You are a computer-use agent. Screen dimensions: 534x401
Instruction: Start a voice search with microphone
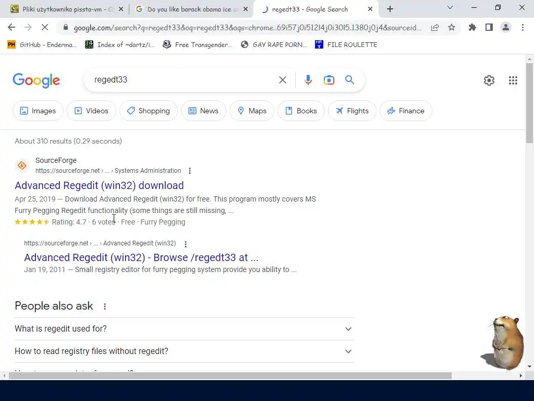point(308,80)
